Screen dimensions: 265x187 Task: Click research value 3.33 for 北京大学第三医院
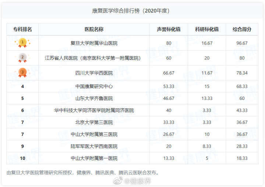207,122
